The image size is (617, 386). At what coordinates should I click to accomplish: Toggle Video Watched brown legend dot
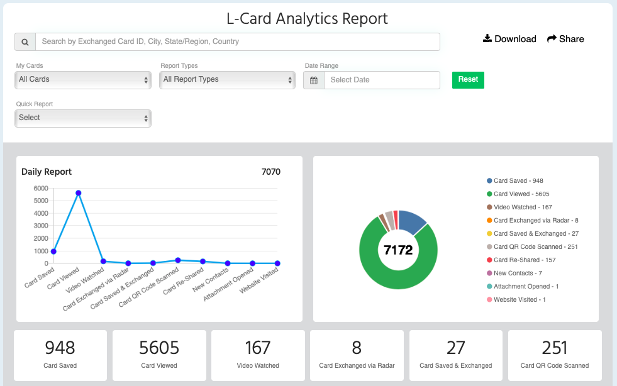coord(489,207)
